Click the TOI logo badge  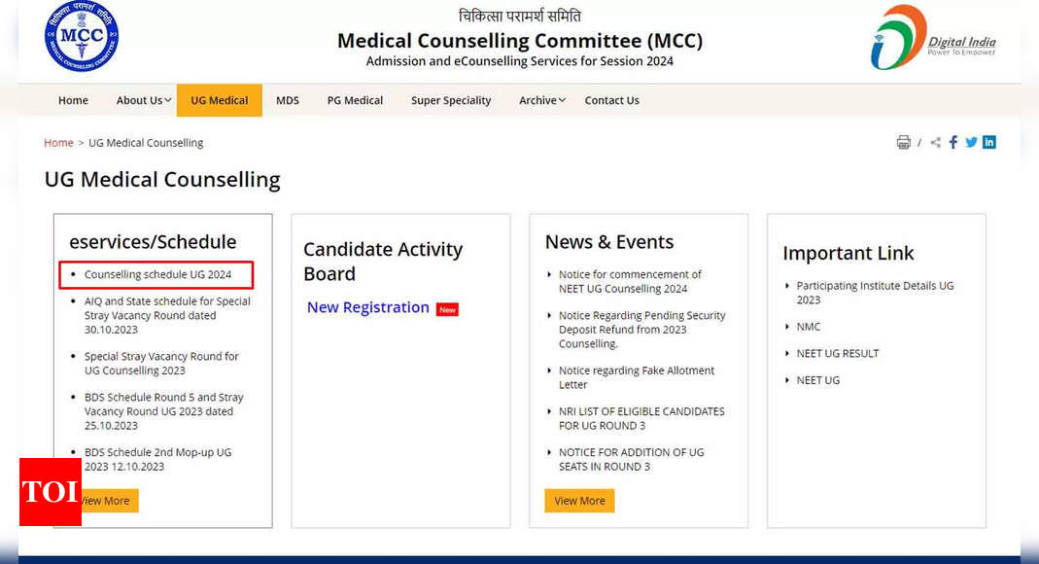pos(51,492)
